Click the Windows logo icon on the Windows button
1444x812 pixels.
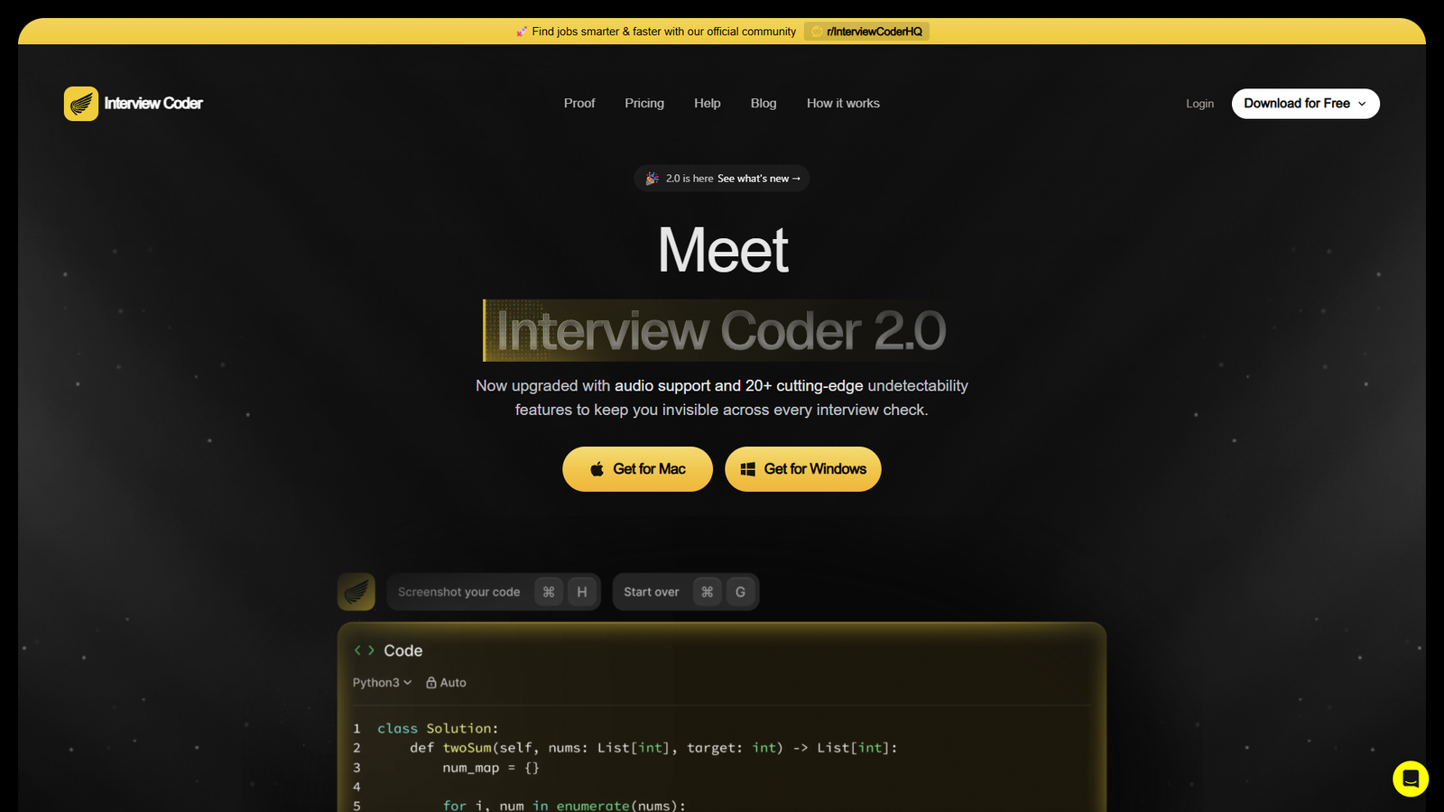point(748,469)
